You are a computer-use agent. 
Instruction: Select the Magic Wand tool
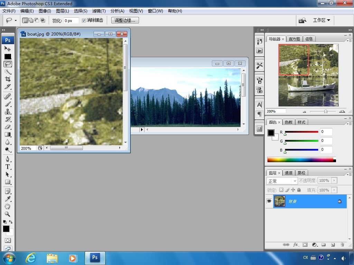click(8, 72)
